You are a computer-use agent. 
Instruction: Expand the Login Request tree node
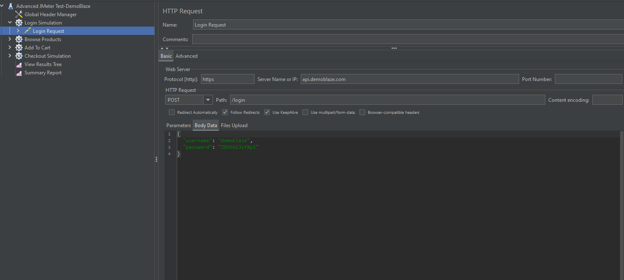(18, 31)
